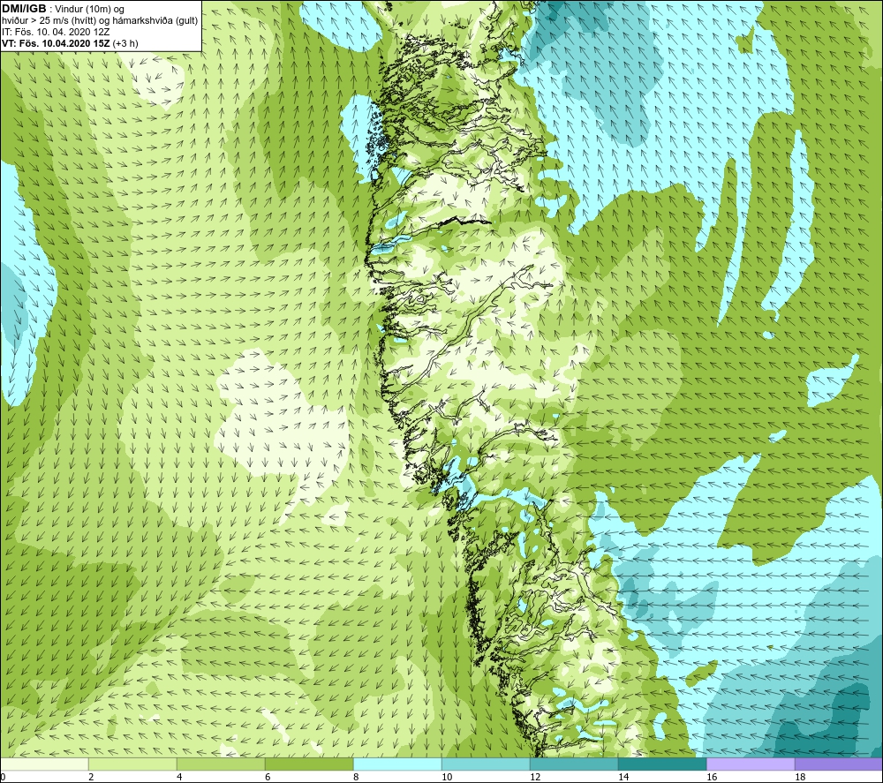883x783 pixels.
Task: Click the "14" label on the wind scale
Action: 623,778
